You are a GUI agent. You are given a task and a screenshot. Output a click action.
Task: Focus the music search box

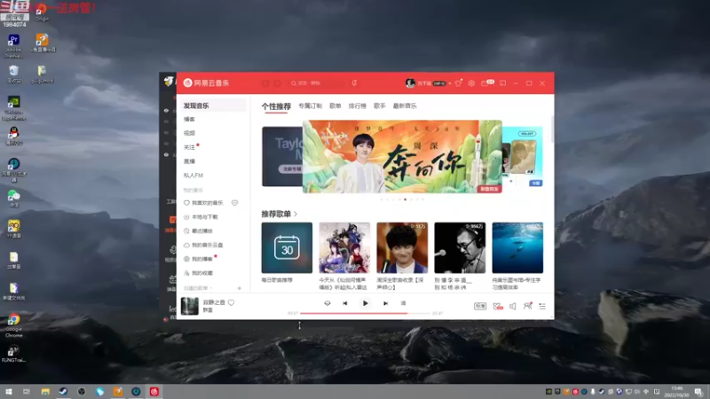point(316,83)
